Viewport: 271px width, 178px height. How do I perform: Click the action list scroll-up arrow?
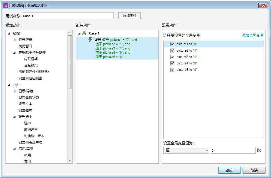click(70, 33)
